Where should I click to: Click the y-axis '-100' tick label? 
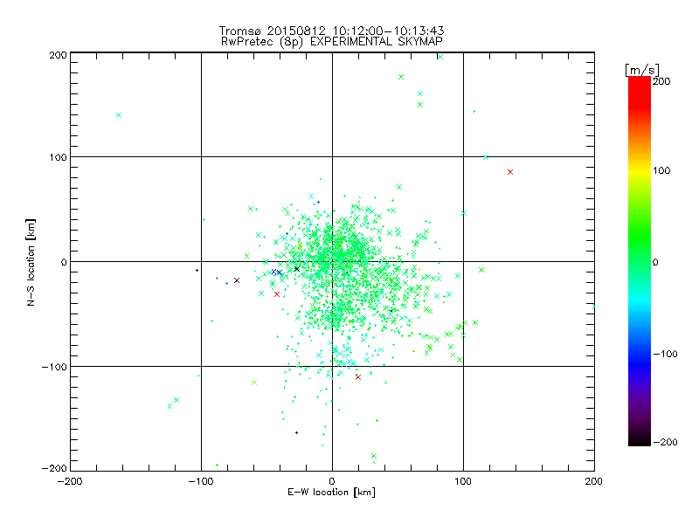(54, 367)
